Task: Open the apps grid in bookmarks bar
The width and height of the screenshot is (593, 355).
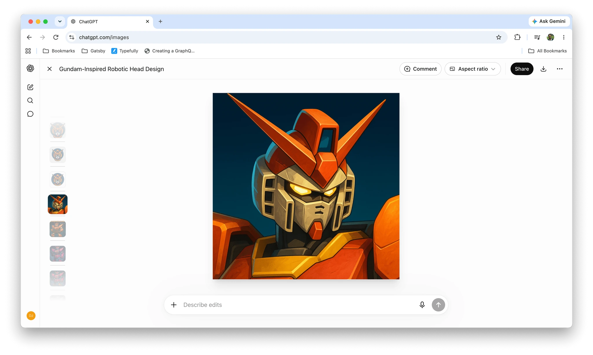Action: point(28,51)
